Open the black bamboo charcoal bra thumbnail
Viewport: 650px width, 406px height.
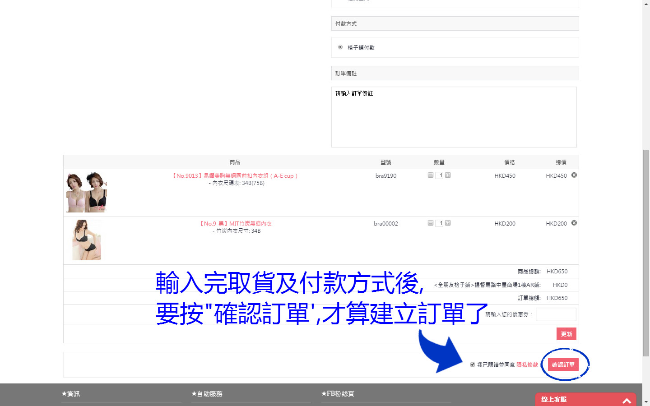click(87, 240)
